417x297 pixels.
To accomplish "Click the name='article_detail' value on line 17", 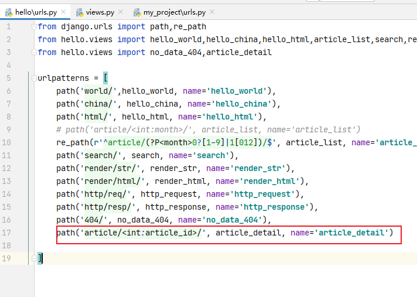I will coord(351,233).
